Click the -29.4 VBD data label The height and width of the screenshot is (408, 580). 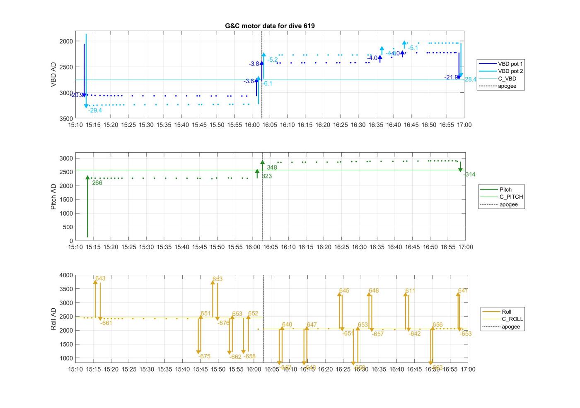pos(95,110)
